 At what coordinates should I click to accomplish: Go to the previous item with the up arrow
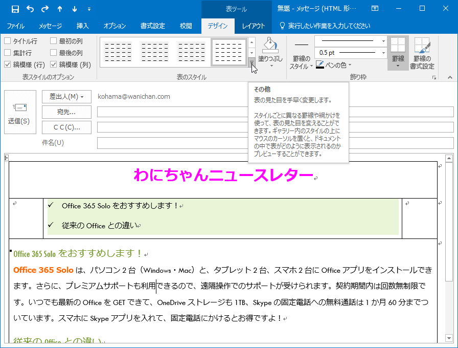pyautogui.click(x=60, y=9)
